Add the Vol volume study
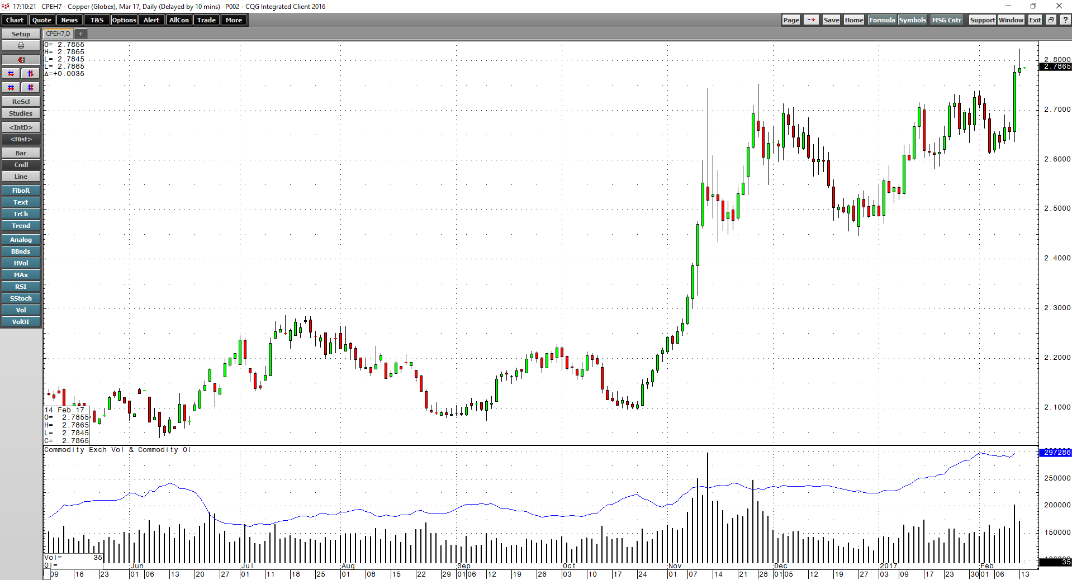This screenshot has width=1072, height=580. tap(21, 310)
